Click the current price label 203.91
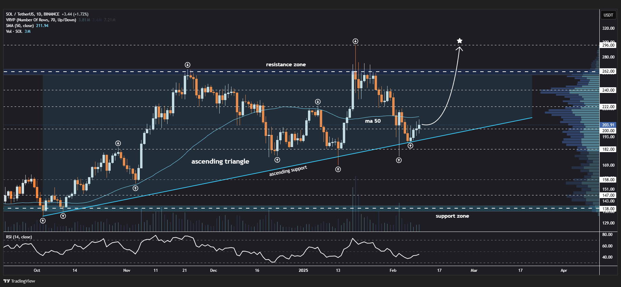621x287 pixels. (x=608, y=125)
